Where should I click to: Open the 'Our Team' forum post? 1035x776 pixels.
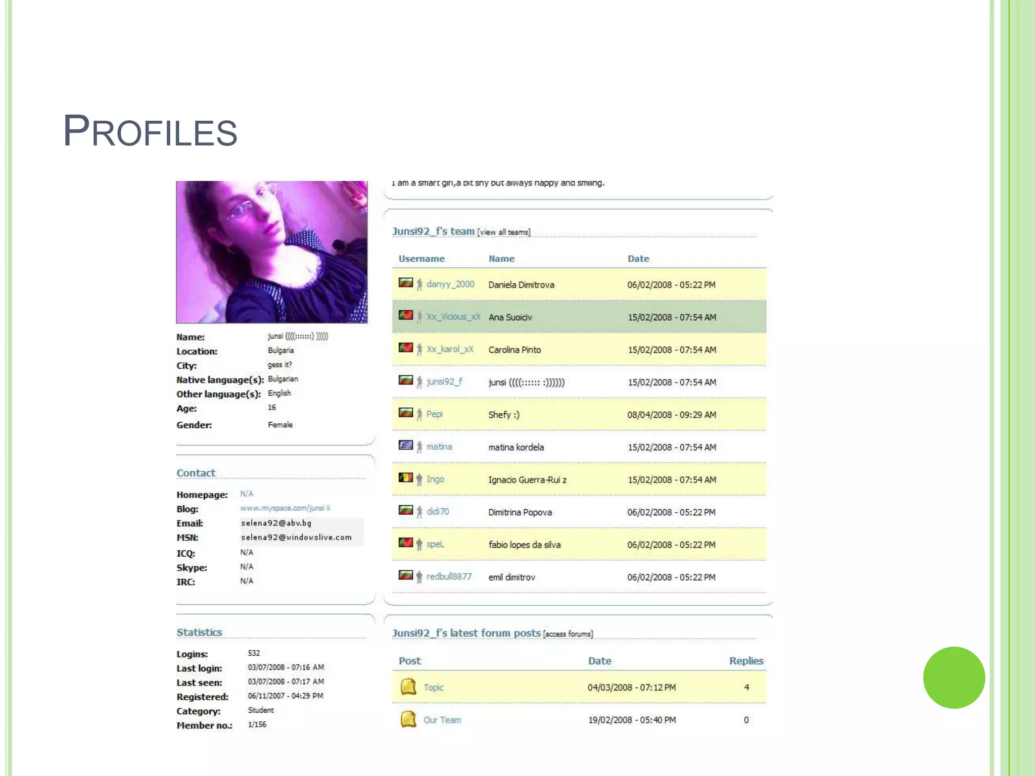[x=442, y=720]
